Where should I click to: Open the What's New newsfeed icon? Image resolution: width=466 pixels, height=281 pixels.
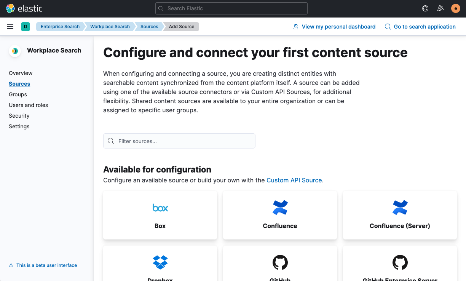click(440, 8)
